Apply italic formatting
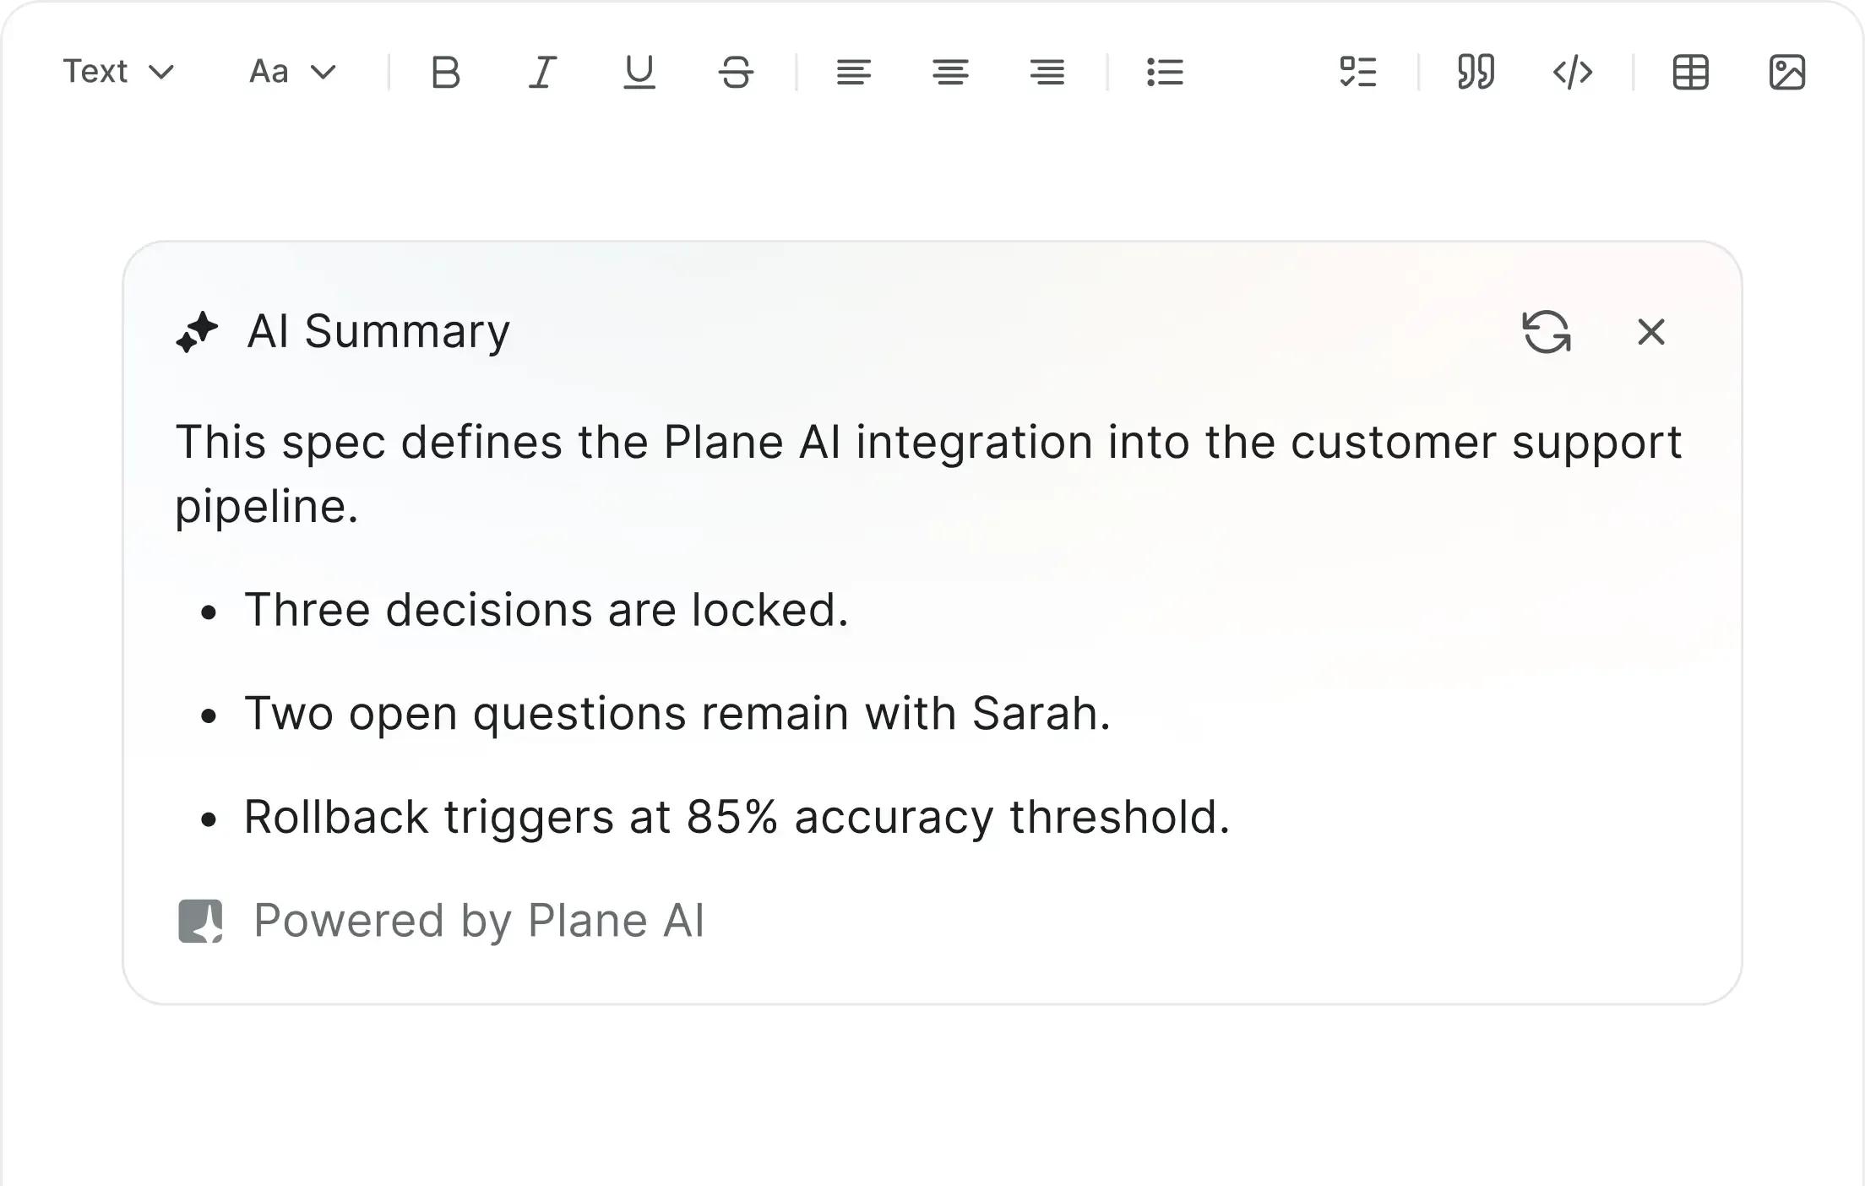 [x=543, y=73]
